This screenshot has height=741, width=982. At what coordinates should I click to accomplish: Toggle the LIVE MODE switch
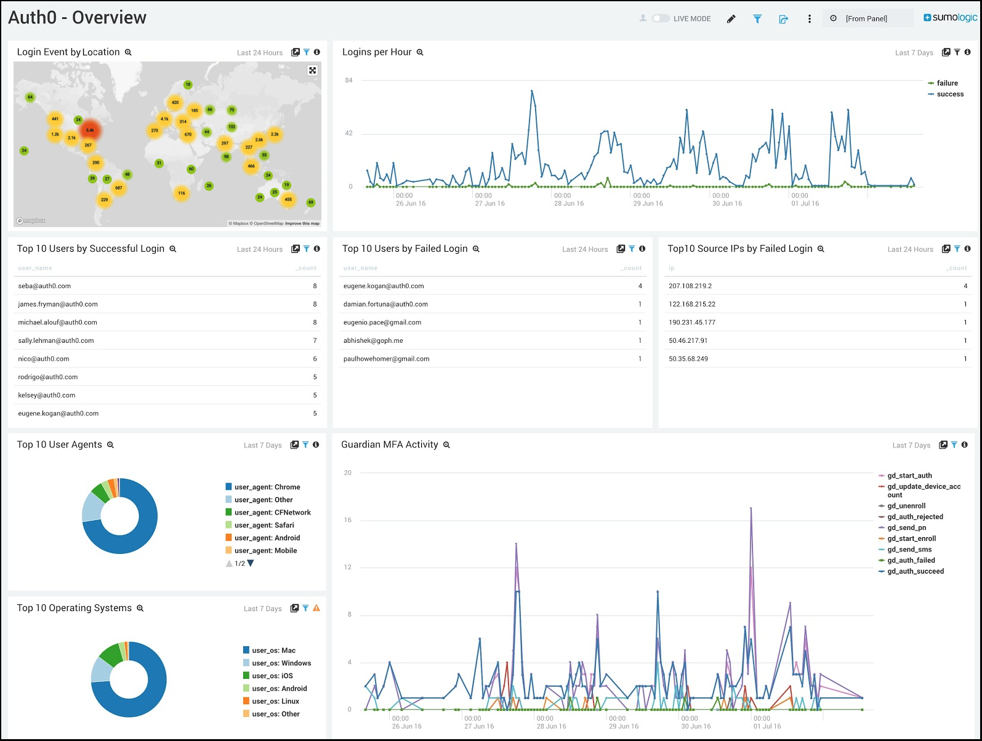[660, 18]
